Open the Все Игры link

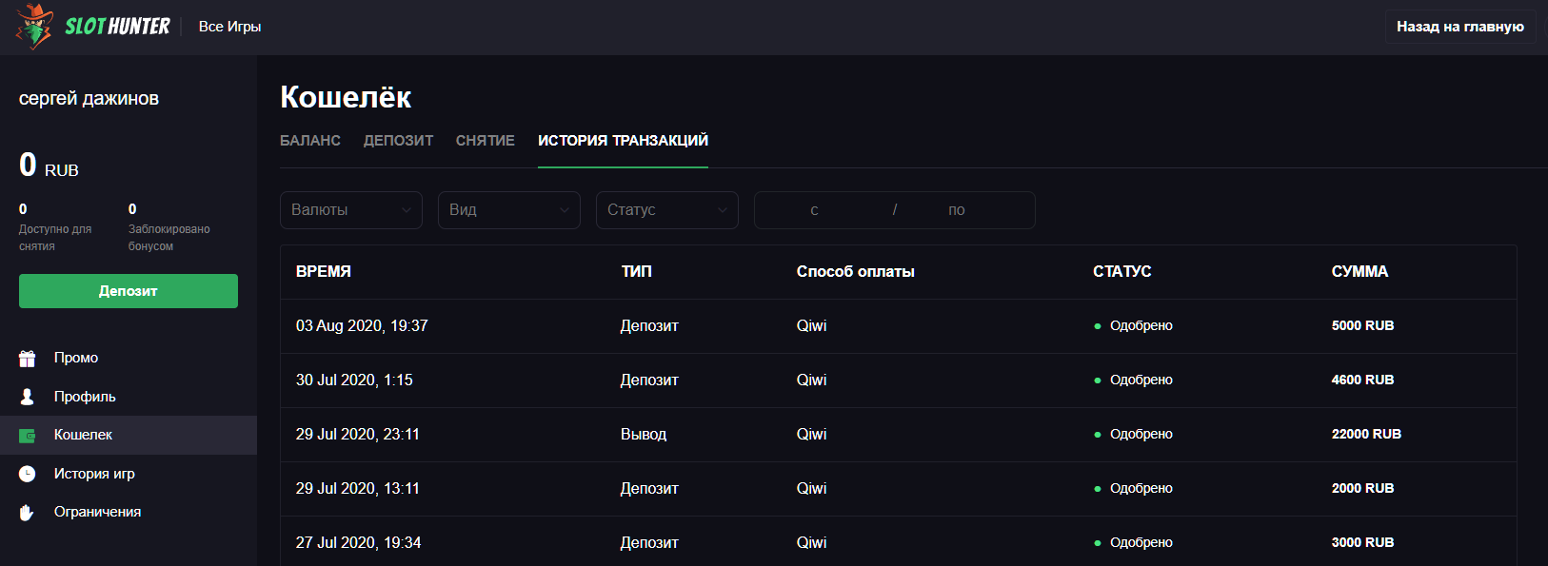pos(229,27)
